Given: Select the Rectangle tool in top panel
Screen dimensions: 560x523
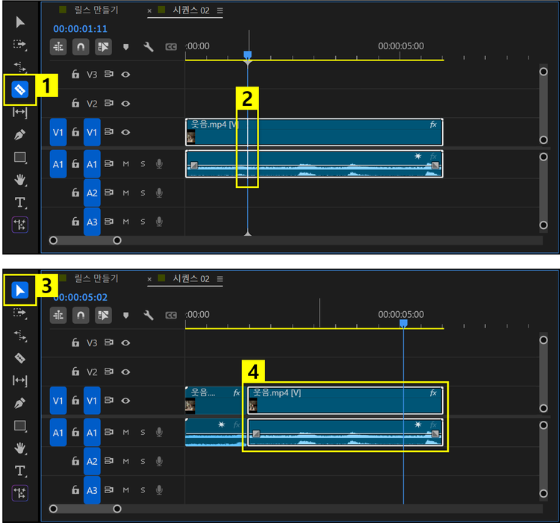Looking at the screenshot, I should click(19, 157).
